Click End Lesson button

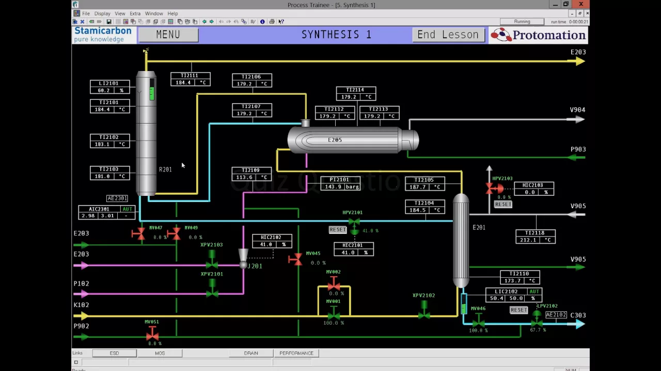(x=448, y=35)
